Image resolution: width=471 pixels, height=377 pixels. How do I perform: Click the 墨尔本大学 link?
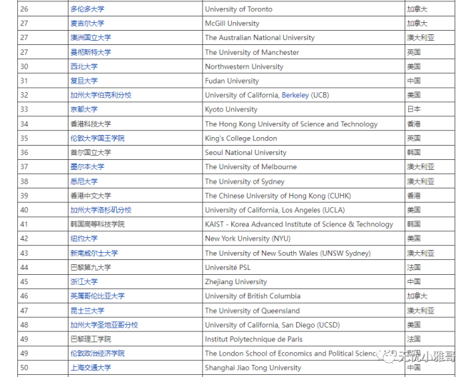point(86,166)
